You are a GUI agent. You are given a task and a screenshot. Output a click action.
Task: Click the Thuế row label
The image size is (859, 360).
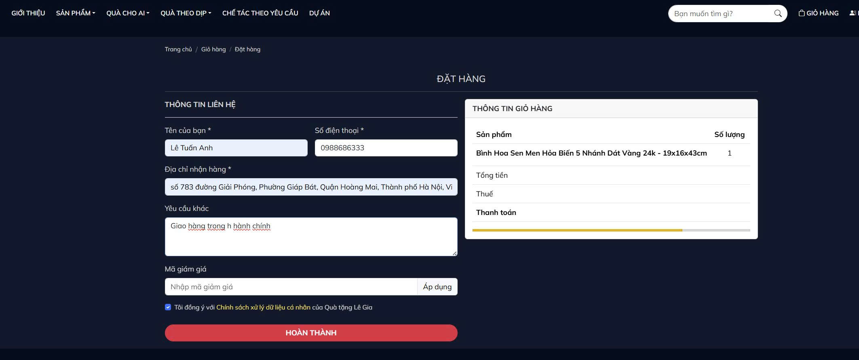click(x=484, y=194)
